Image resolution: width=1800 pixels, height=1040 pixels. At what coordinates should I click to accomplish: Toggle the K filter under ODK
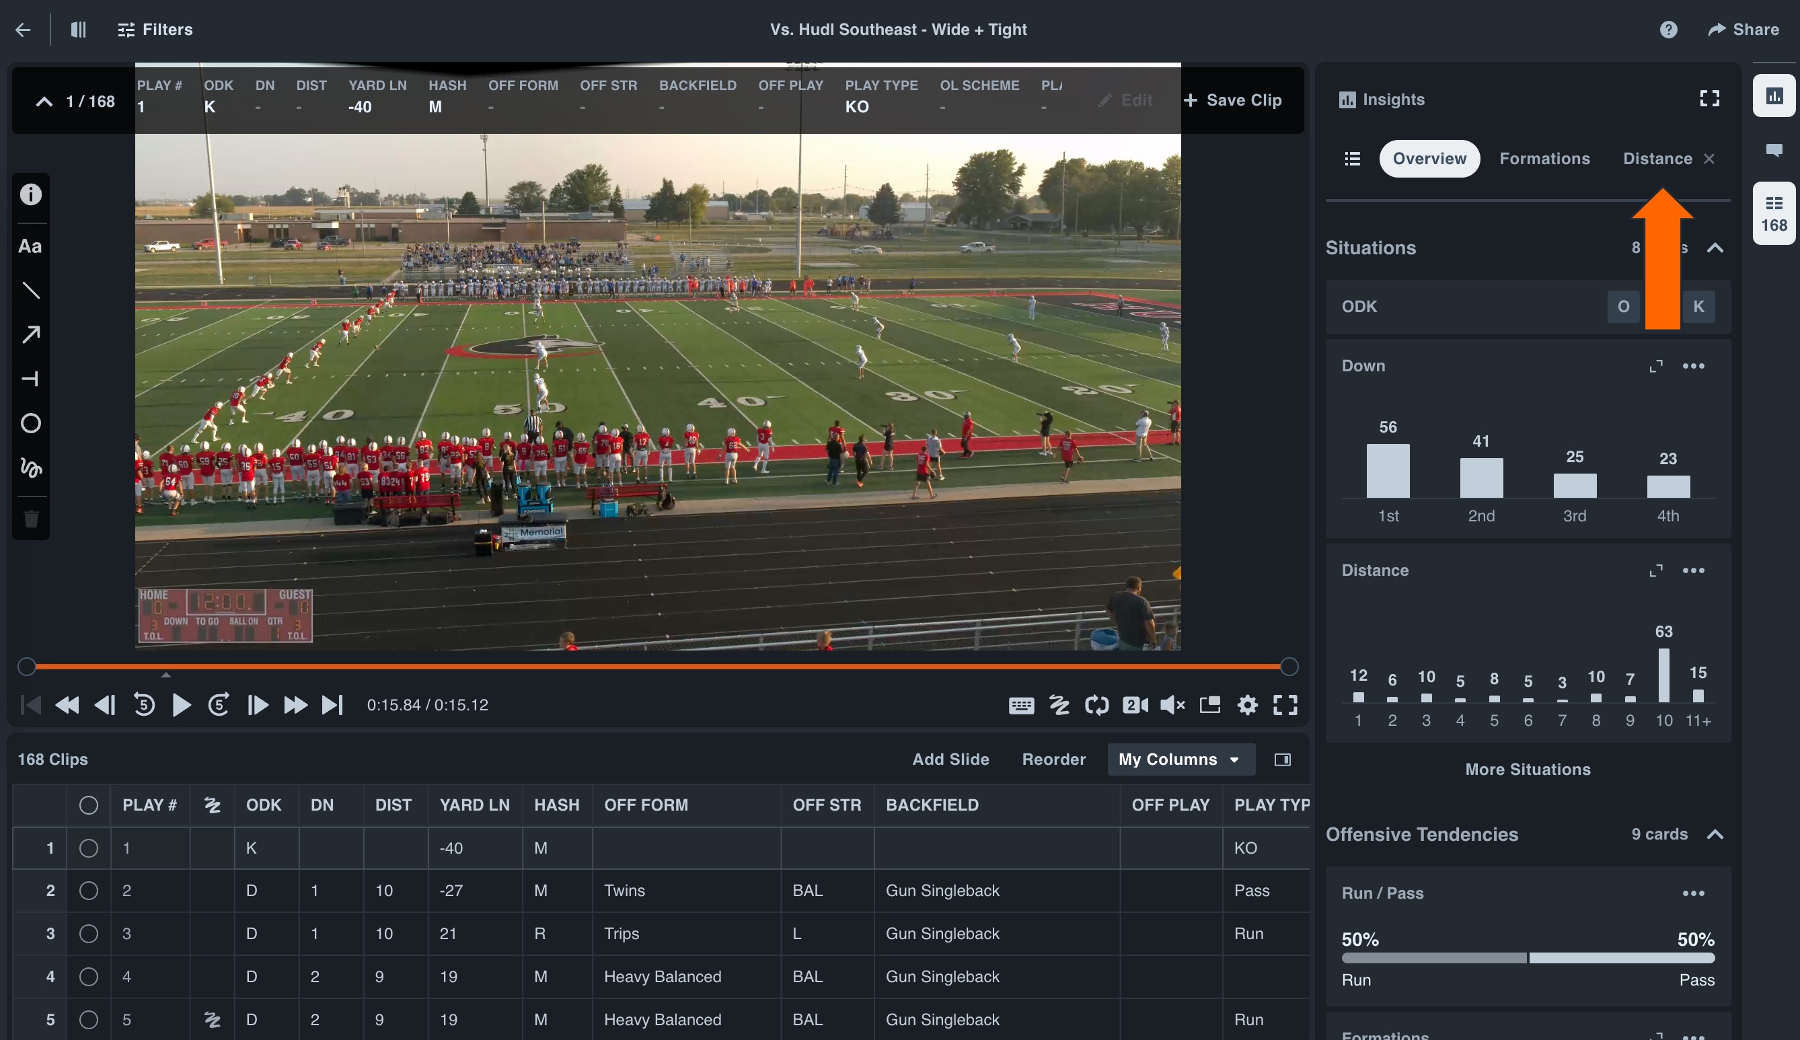tap(1698, 305)
